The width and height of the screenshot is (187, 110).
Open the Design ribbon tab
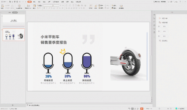[x=39, y=2]
